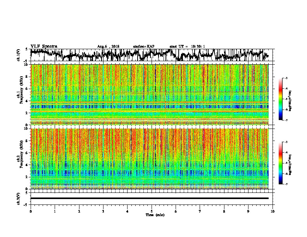307x237 pixels.
Task: Click the -5 tick on ch.3(V) axis
Action: pos(26,205)
